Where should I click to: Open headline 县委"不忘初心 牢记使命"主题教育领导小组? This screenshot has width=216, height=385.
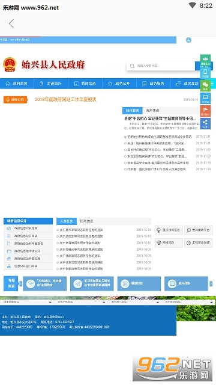pyautogui.click(x=160, y=119)
